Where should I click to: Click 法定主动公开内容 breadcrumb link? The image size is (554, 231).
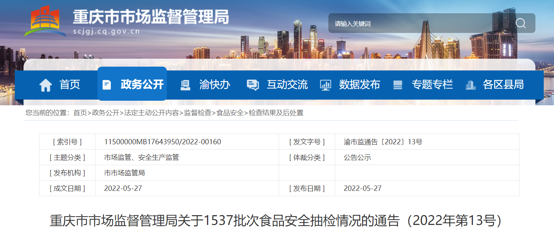151,113
